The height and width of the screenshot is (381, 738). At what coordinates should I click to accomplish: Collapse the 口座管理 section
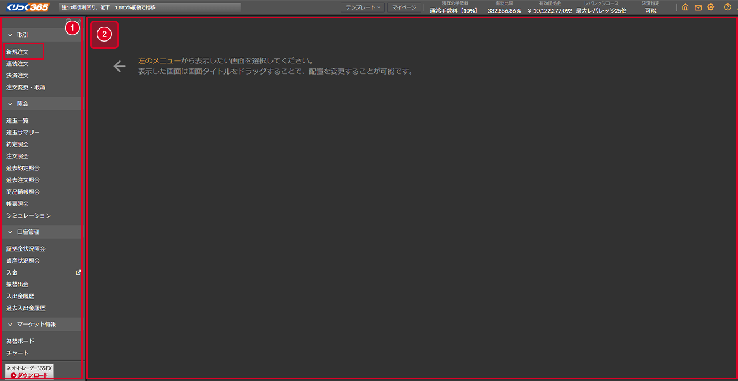click(41, 232)
